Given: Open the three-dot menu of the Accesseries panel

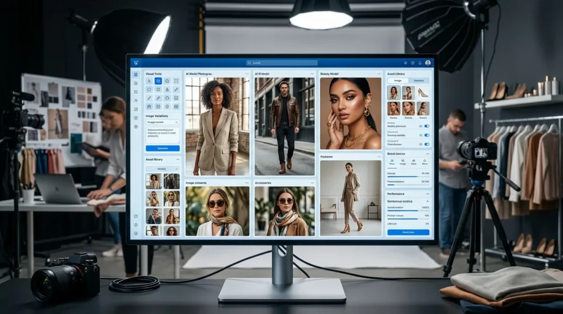Looking at the screenshot, I should click(x=312, y=183).
